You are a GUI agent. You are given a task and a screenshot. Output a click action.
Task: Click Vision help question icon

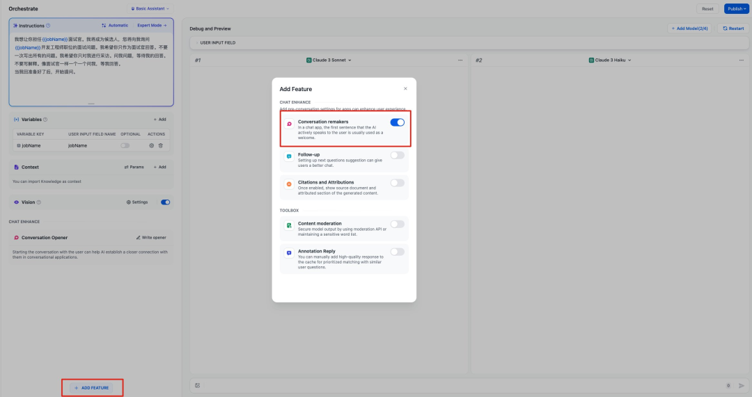pyautogui.click(x=39, y=202)
